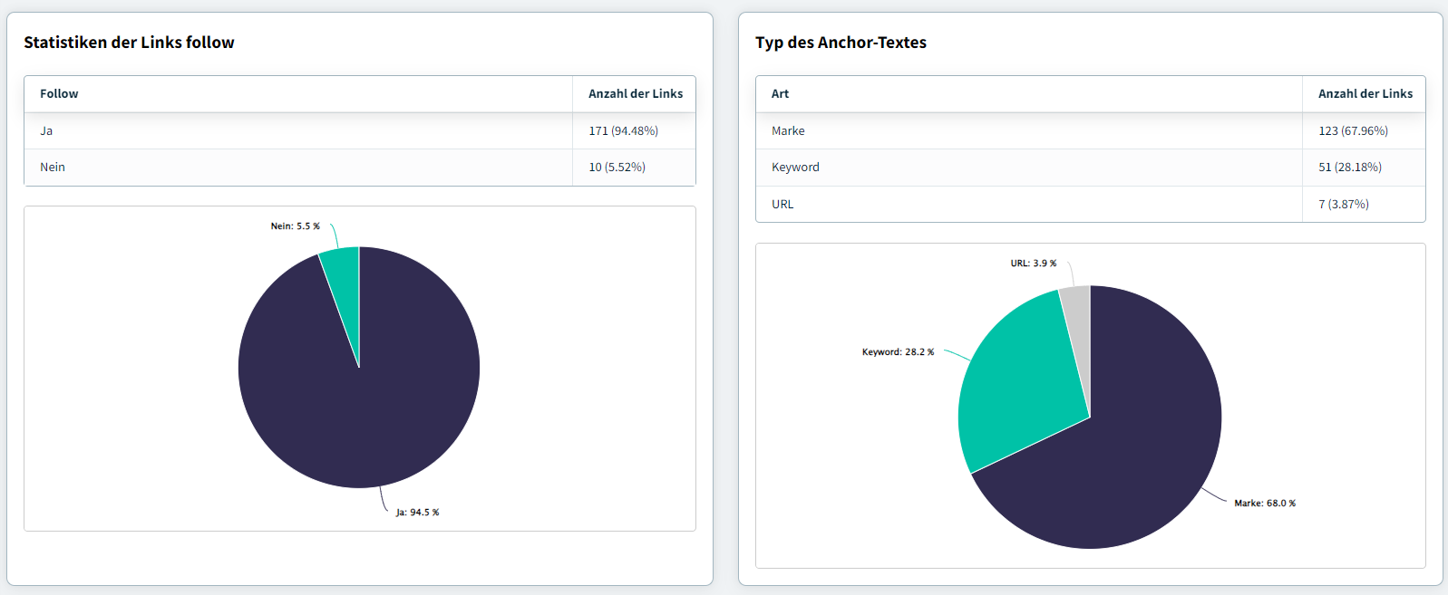Viewport: 1448px width, 595px height.
Task: Click the 51 (28.18%) link count cell
Action: 1349,168
